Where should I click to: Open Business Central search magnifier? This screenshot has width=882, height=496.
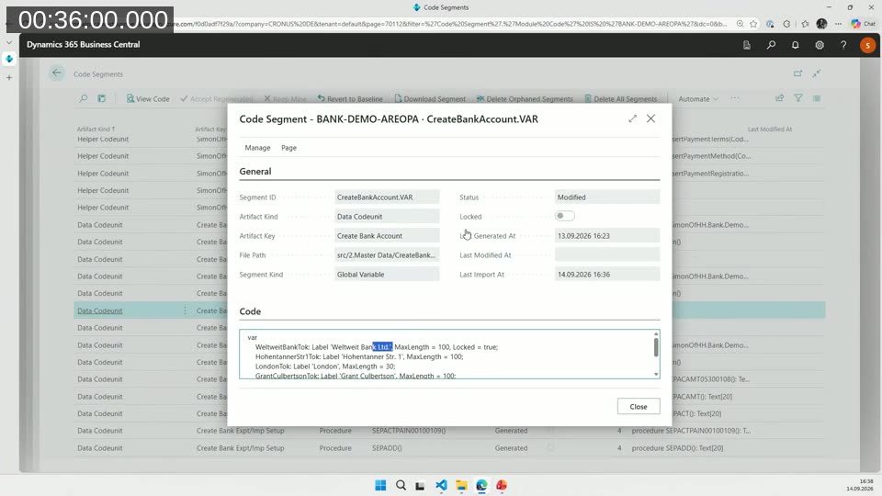pyautogui.click(x=771, y=45)
